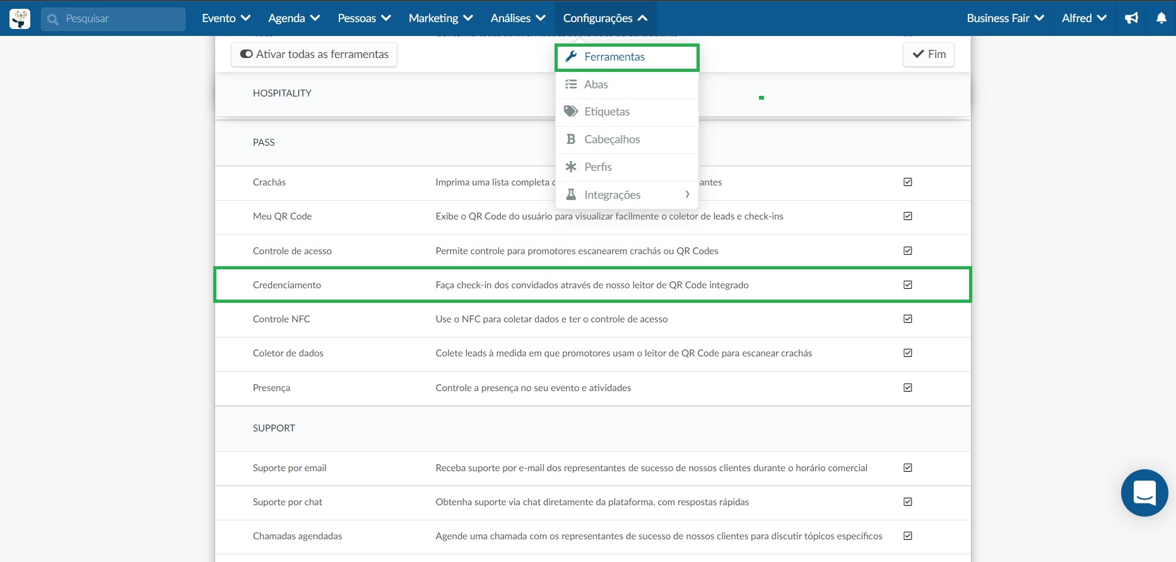Click the Controle NFC description text
This screenshot has width=1176, height=562.
[x=551, y=319]
